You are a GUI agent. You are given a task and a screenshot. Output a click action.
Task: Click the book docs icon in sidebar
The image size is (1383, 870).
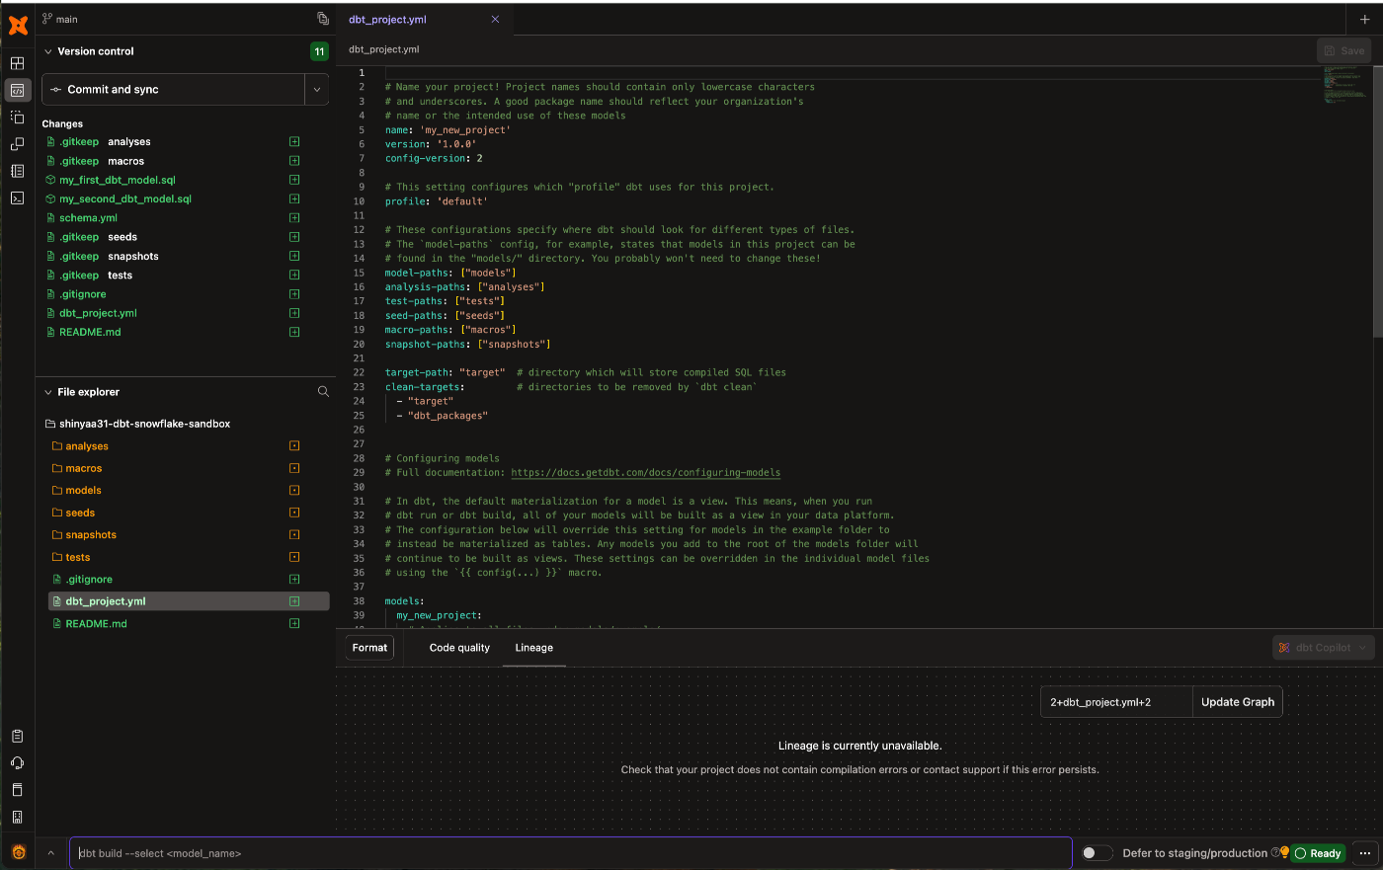tap(17, 789)
